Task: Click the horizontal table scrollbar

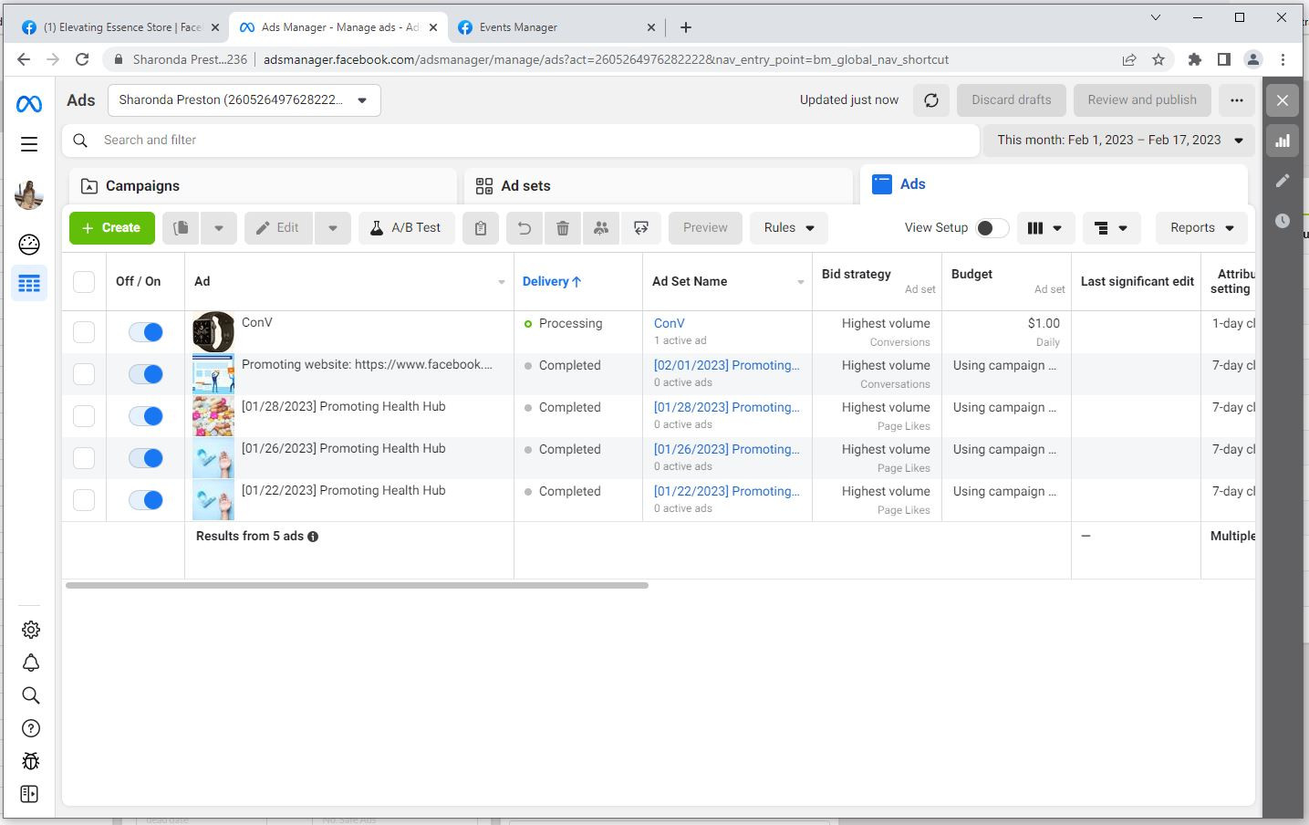Action: coord(357,585)
